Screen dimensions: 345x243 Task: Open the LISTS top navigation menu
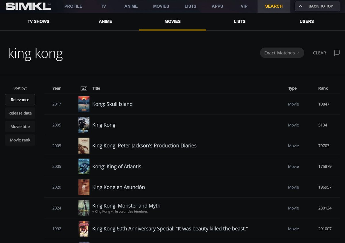click(x=190, y=6)
